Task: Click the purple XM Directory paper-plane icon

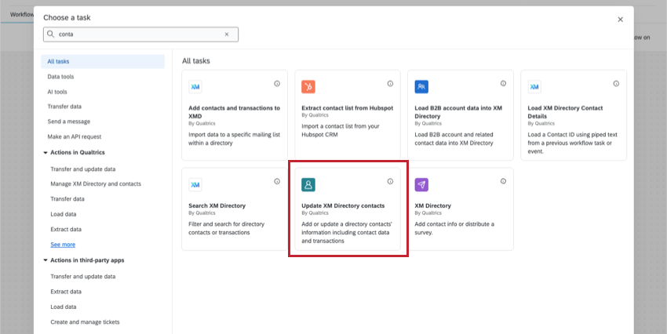Action: coord(421,185)
